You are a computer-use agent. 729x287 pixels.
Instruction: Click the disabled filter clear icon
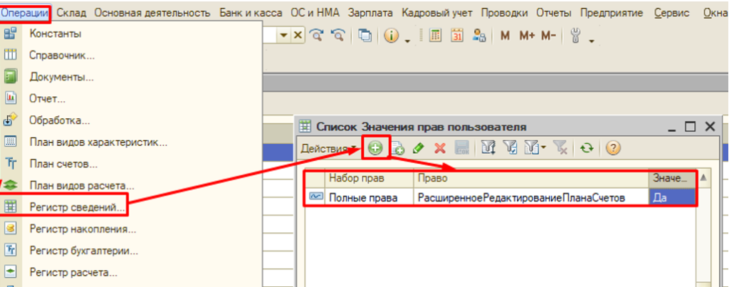[x=560, y=148]
